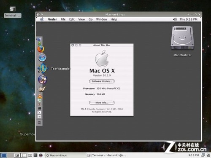The height and width of the screenshot is (158, 211).
Task: Click the Thu 9:18 PM menu bar clock
Action: [188, 19]
